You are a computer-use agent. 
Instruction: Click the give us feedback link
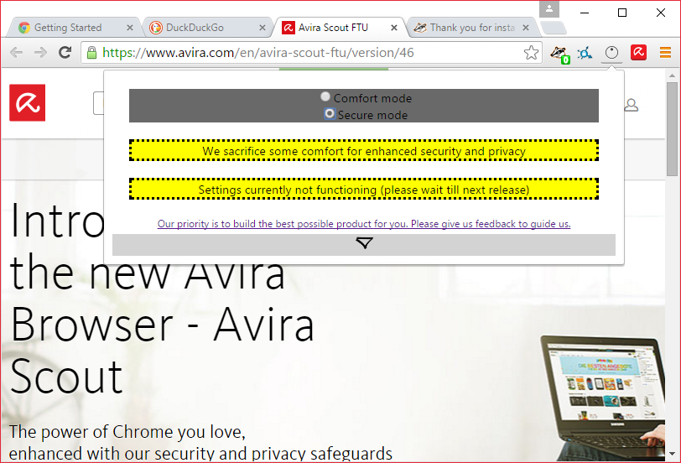click(364, 224)
